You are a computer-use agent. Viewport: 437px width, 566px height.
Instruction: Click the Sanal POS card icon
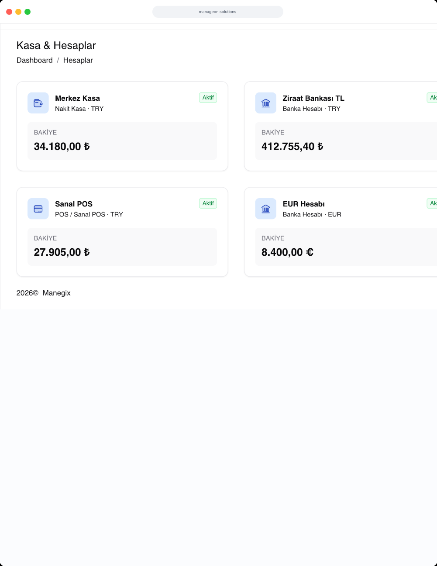point(38,209)
